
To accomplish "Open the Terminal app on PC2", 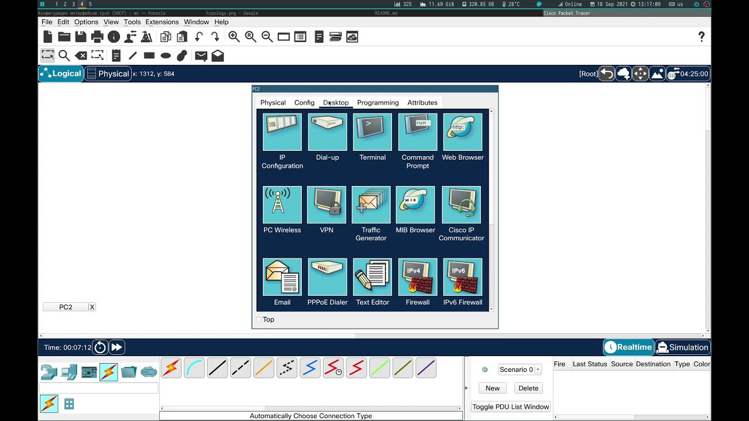I will pyautogui.click(x=372, y=132).
